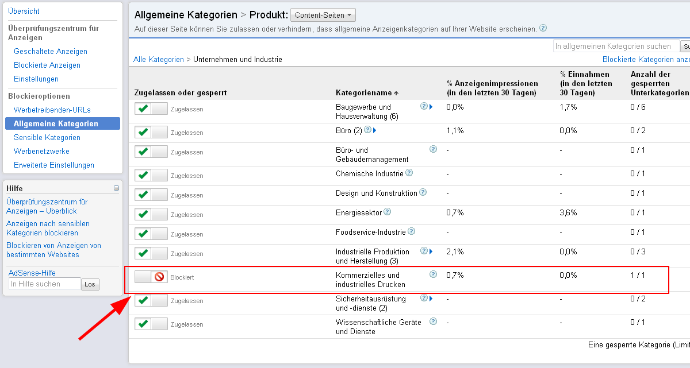Toggle the Energiesektor category to blocked
The width and height of the screenshot is (690, 368).
pyautogui.click(x=151, y=214)
